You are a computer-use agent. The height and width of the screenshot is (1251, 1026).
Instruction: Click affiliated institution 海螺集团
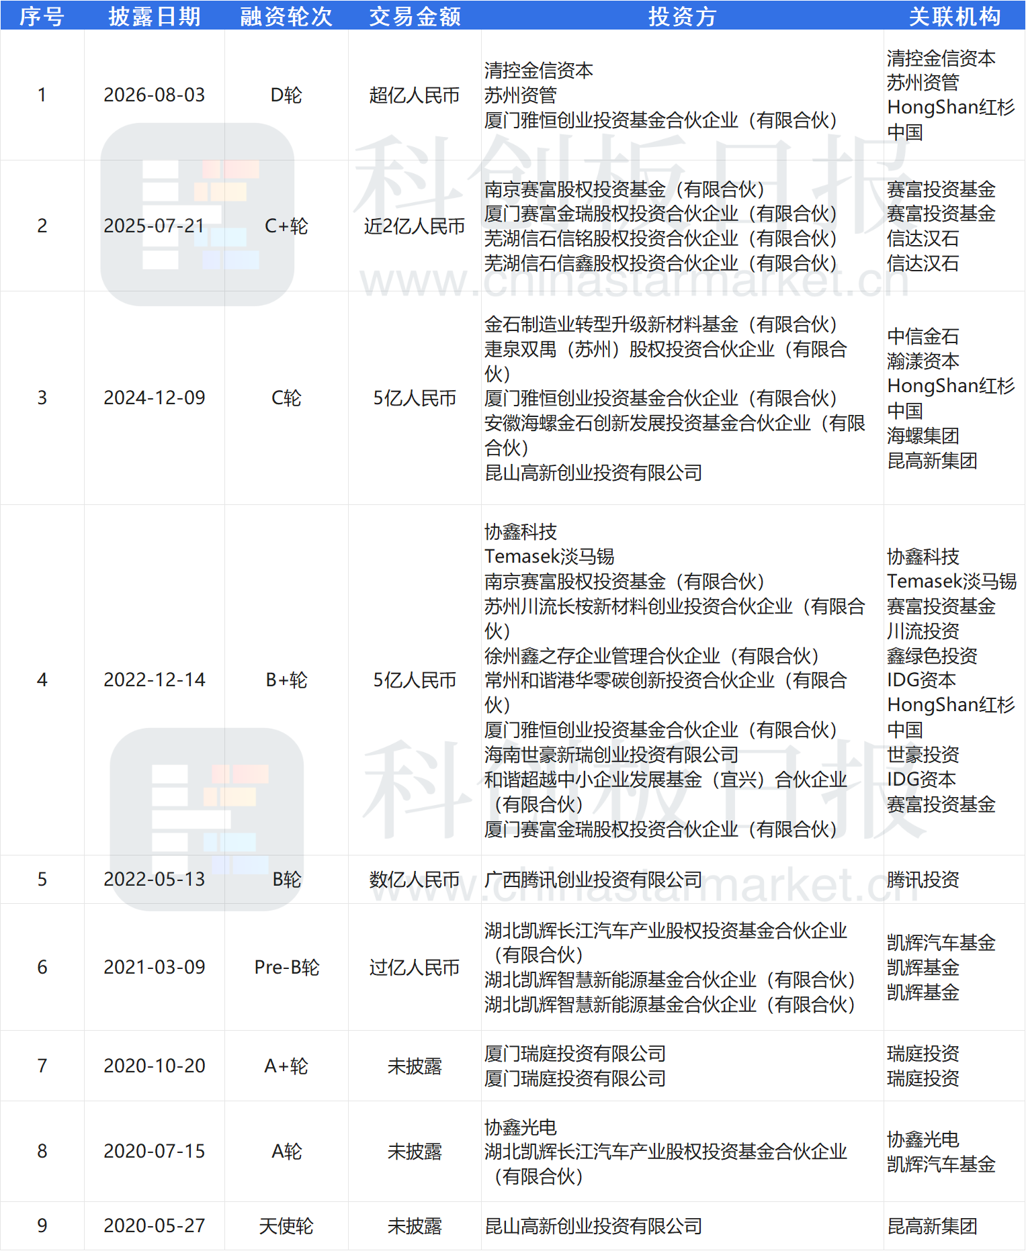(x=923, y=435)
